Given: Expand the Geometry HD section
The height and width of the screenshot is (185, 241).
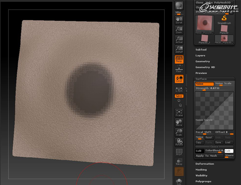Looking at the screenshot, I should click(205, 67).
